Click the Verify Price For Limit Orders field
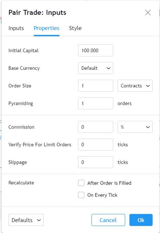Screen dimensions: 160x233 96,145
